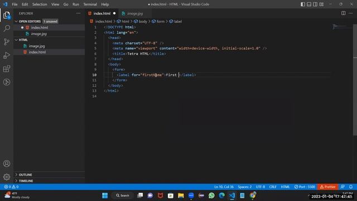Change CRLF end of line sequence
This screenshot has height=201, width=357.
coord(273,187)
